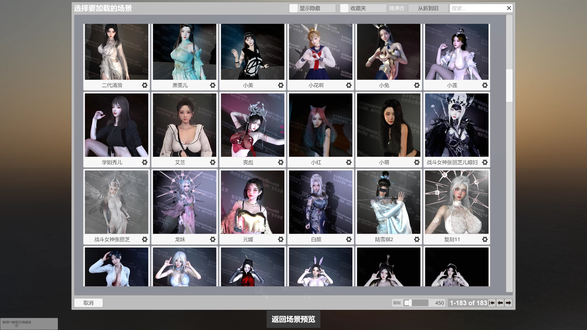The image size is (587, 330).
Task: Open gear settings for 艾兰 scene
Action: (213, 162)
